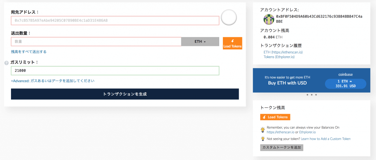Open ETH (https://etherscan.io) transaction history link
Viewport: 376px width, 160px height.
[285, 52]
